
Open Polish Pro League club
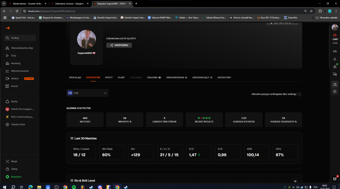(19, 109)
